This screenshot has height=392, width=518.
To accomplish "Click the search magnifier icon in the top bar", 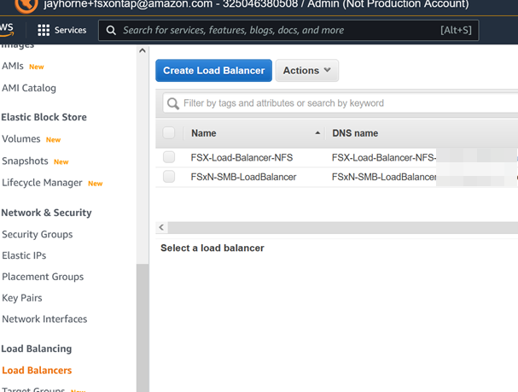I will point(111,31).
